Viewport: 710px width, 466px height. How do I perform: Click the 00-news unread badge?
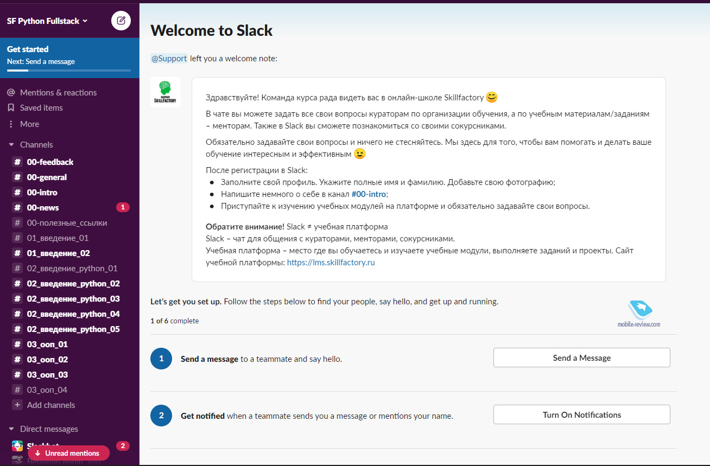tap(123, 207)
